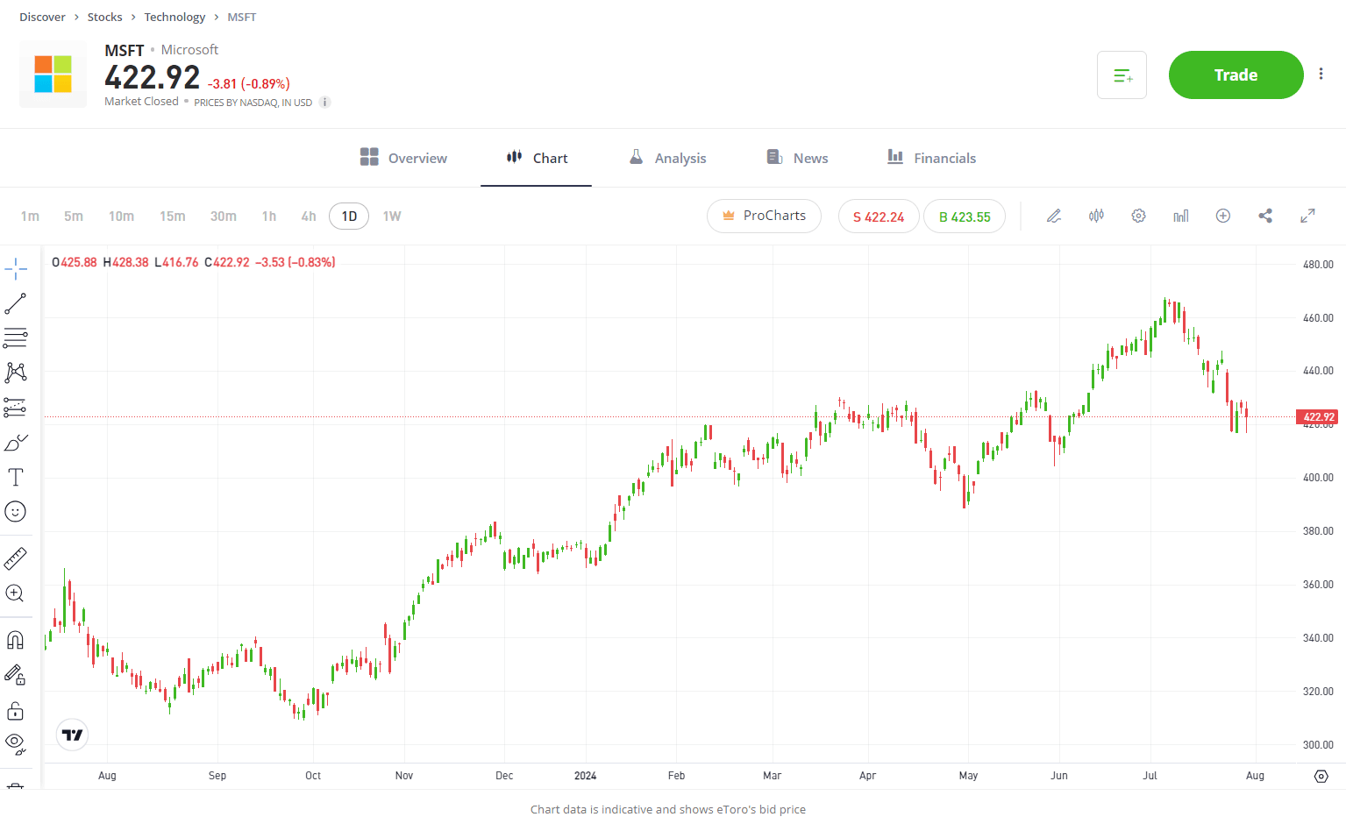Select the 1D timeframe

[x=349, y=216]
